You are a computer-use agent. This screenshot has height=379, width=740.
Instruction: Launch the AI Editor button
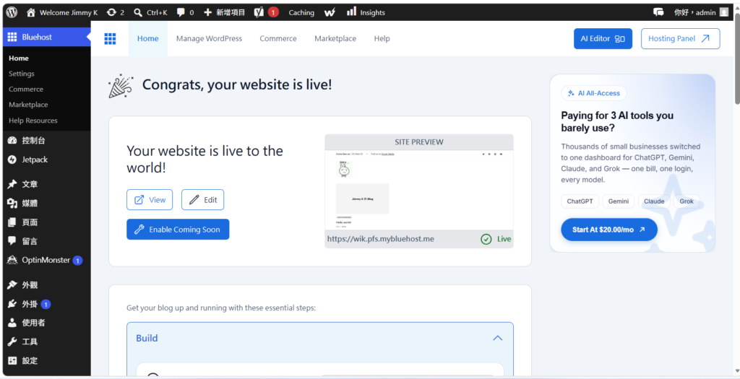[603, 39]
